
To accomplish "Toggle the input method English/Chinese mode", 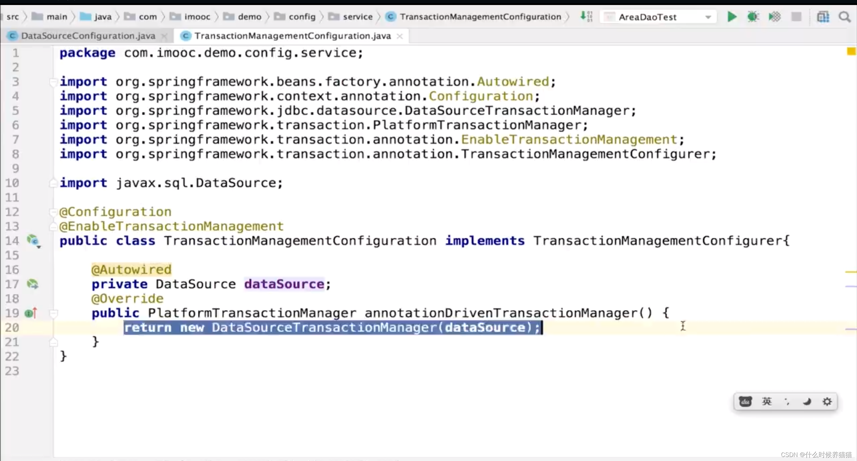I will (x=767, y=401).
